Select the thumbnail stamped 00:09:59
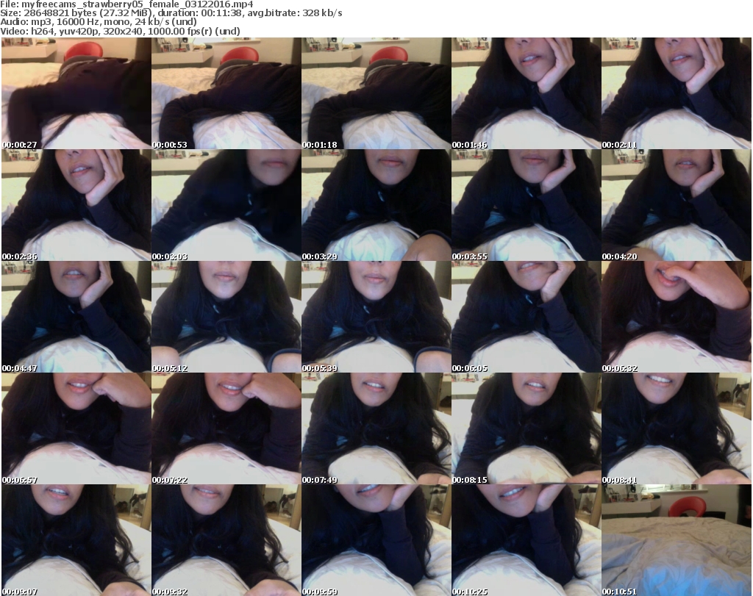Screen dimensions: 753x596 pos(376,540)
